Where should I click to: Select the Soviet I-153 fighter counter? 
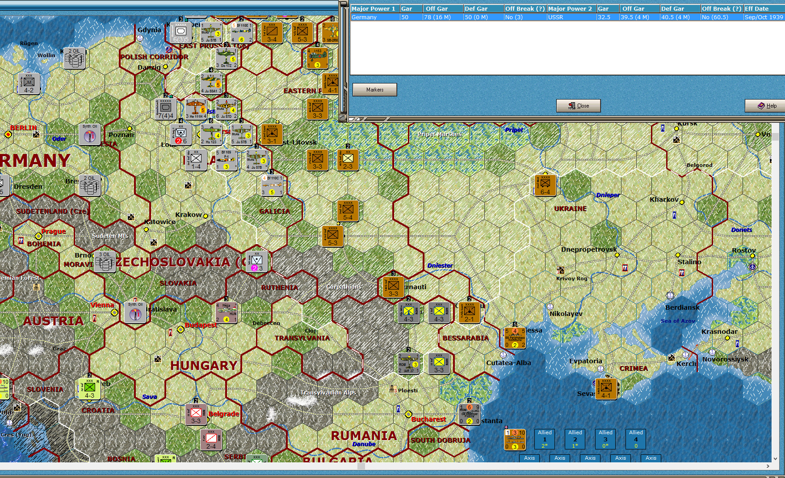tap(317, 58)
